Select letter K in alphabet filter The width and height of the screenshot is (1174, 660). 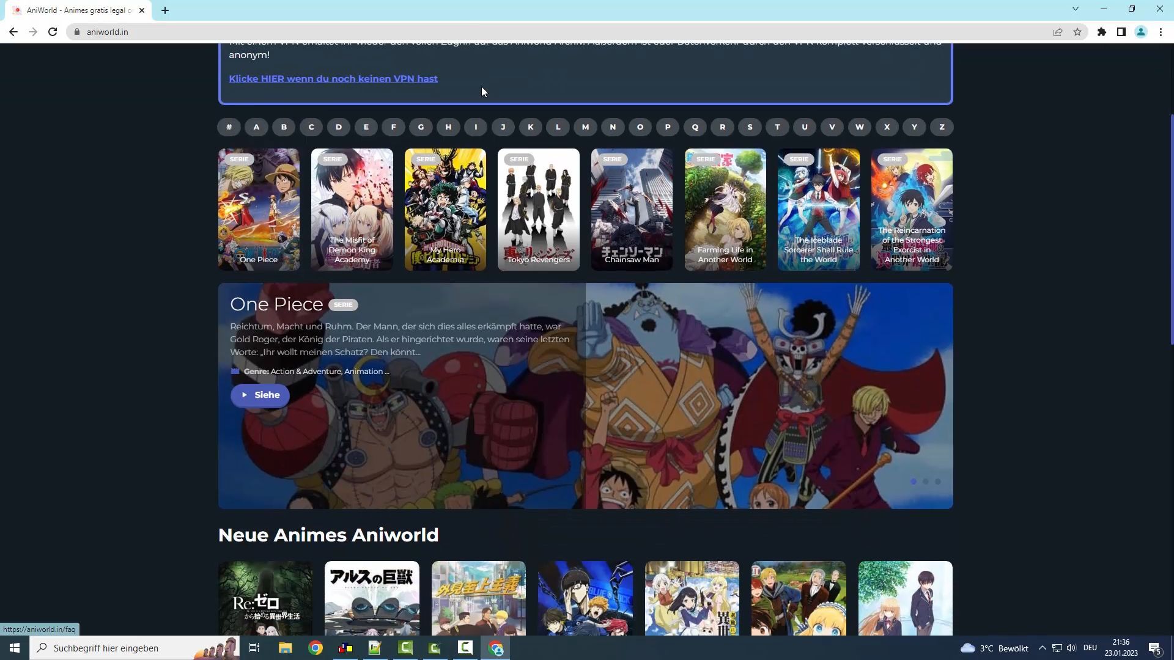coord(531,127)
